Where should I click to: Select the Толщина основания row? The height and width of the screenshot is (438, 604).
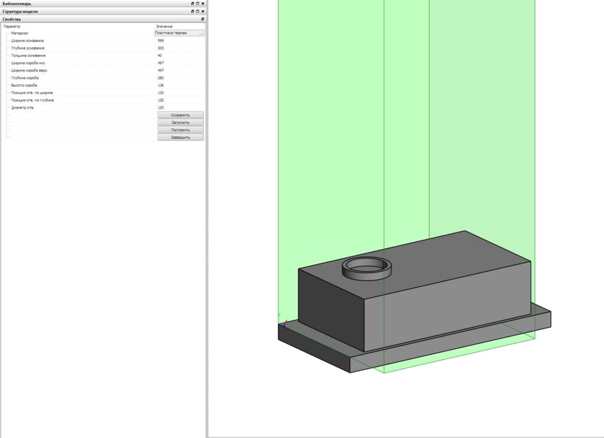coord(103,55)
